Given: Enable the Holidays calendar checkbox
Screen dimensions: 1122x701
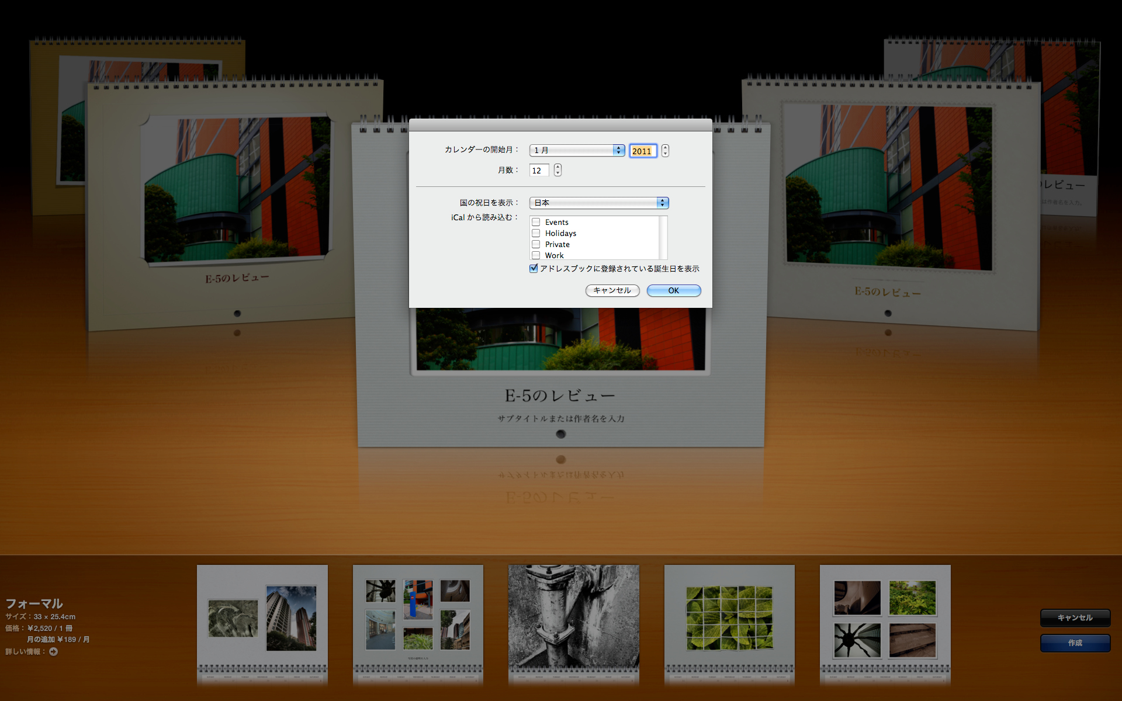Looking at the screenshot, I should click(x=536, y=233).
